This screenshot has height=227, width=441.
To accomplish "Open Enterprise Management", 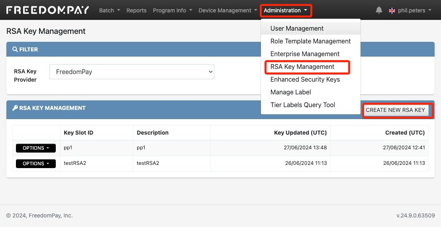I will click(310, 54).
